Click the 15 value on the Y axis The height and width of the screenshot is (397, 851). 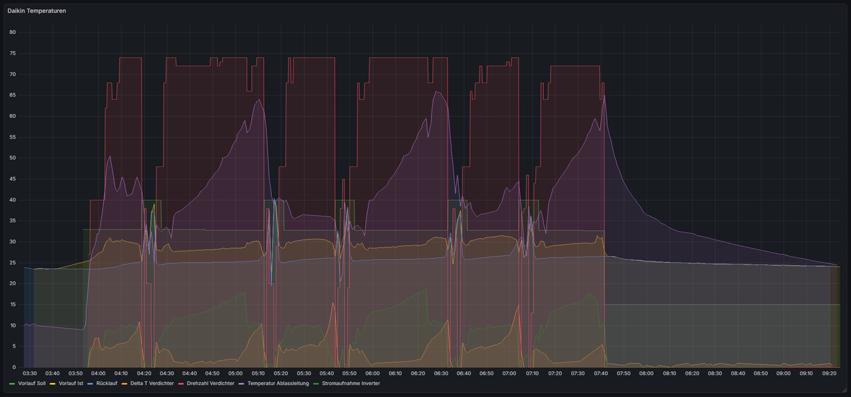[13, 305]
